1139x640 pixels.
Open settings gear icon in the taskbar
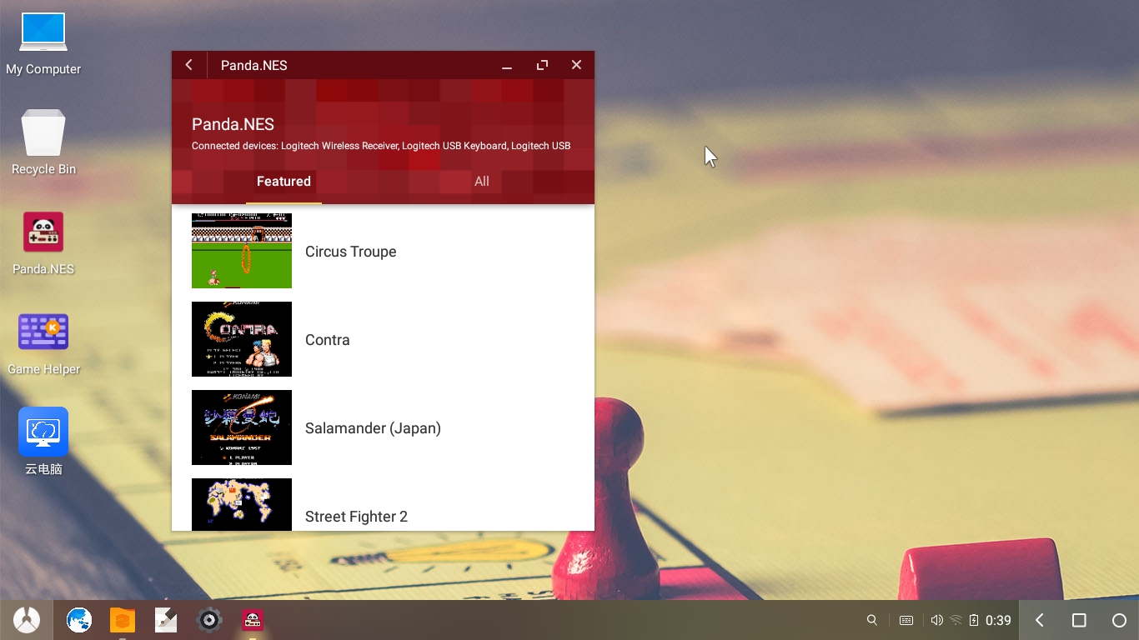point(209,620)
